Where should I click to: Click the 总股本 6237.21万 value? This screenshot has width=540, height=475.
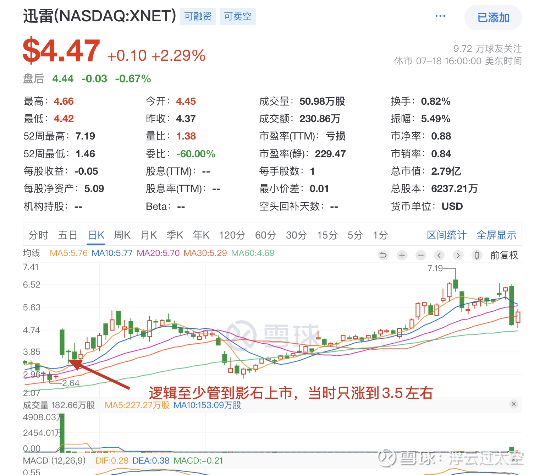coord(454,189)
